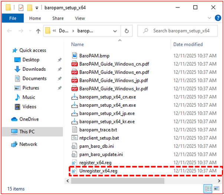Open the Share ribbon tab
This screenshot has height=195, width=224.
pyautogui.click(x=58, y=18)
